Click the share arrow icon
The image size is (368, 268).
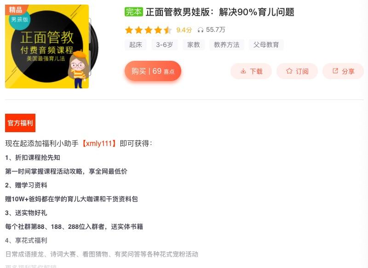pos(335,71)
